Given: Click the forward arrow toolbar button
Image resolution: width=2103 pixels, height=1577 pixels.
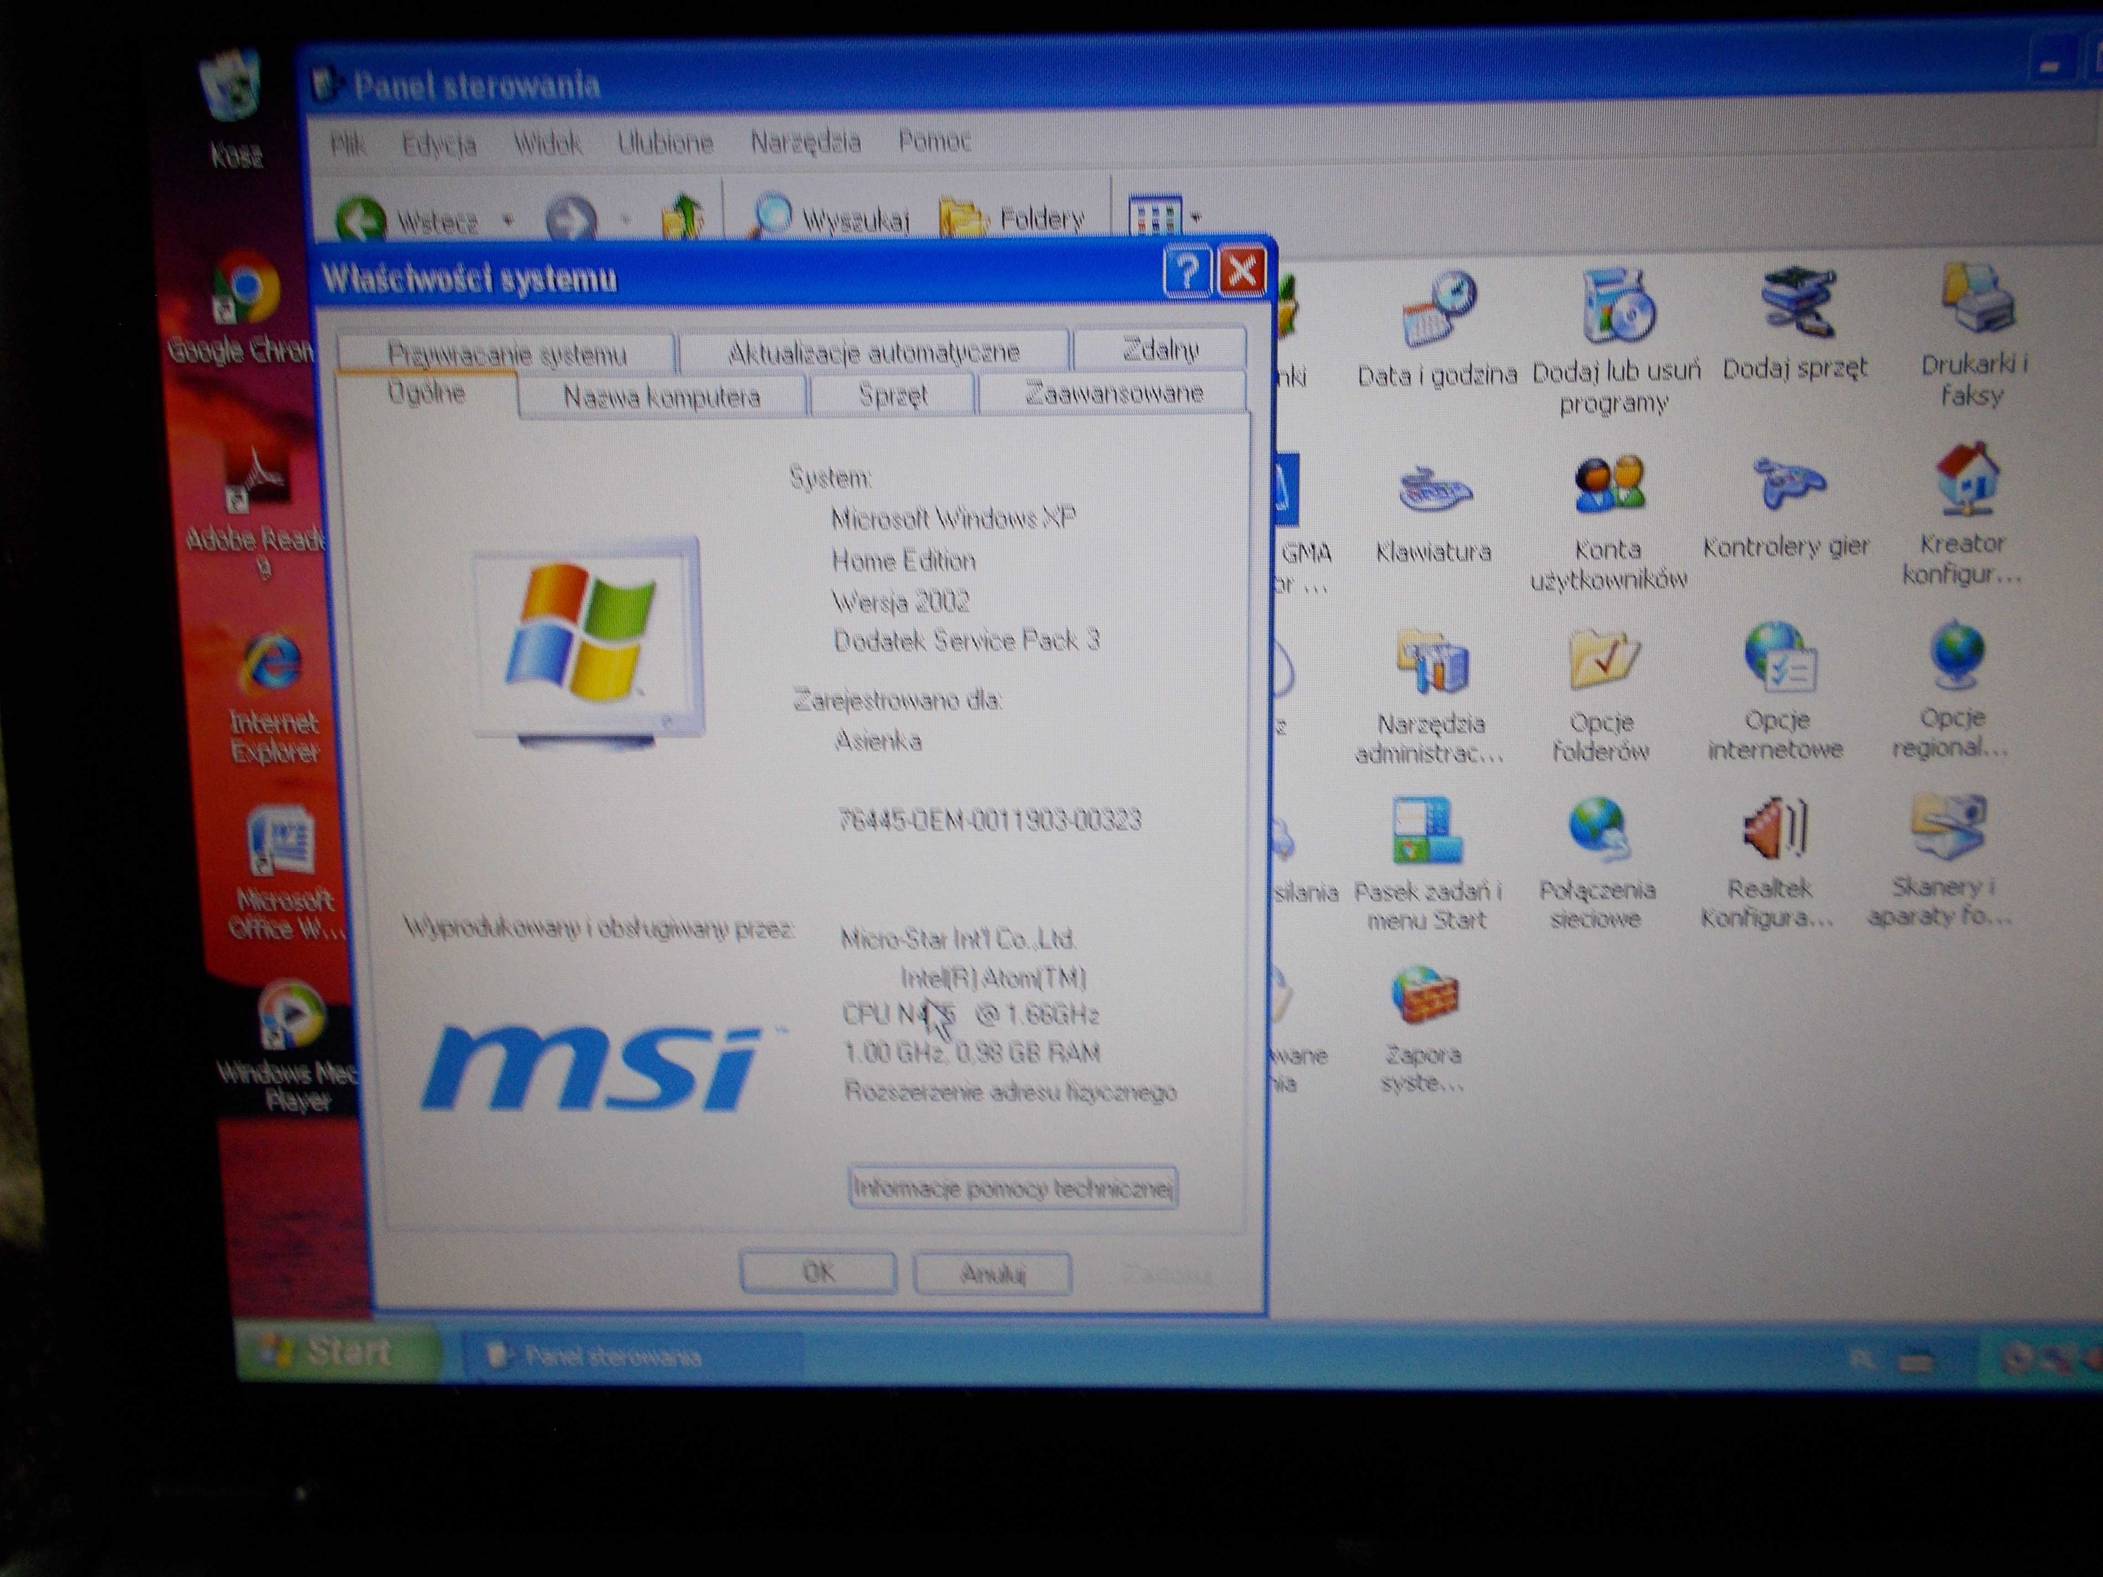Looking at the screenshot, I should (x=571, y=220).
